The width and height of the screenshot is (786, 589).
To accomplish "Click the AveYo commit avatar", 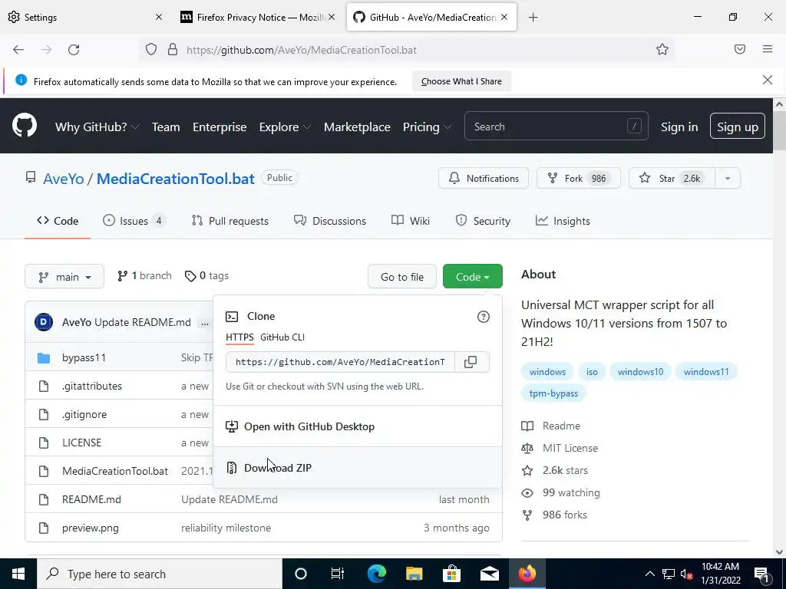I will click(x=44, y=322).
